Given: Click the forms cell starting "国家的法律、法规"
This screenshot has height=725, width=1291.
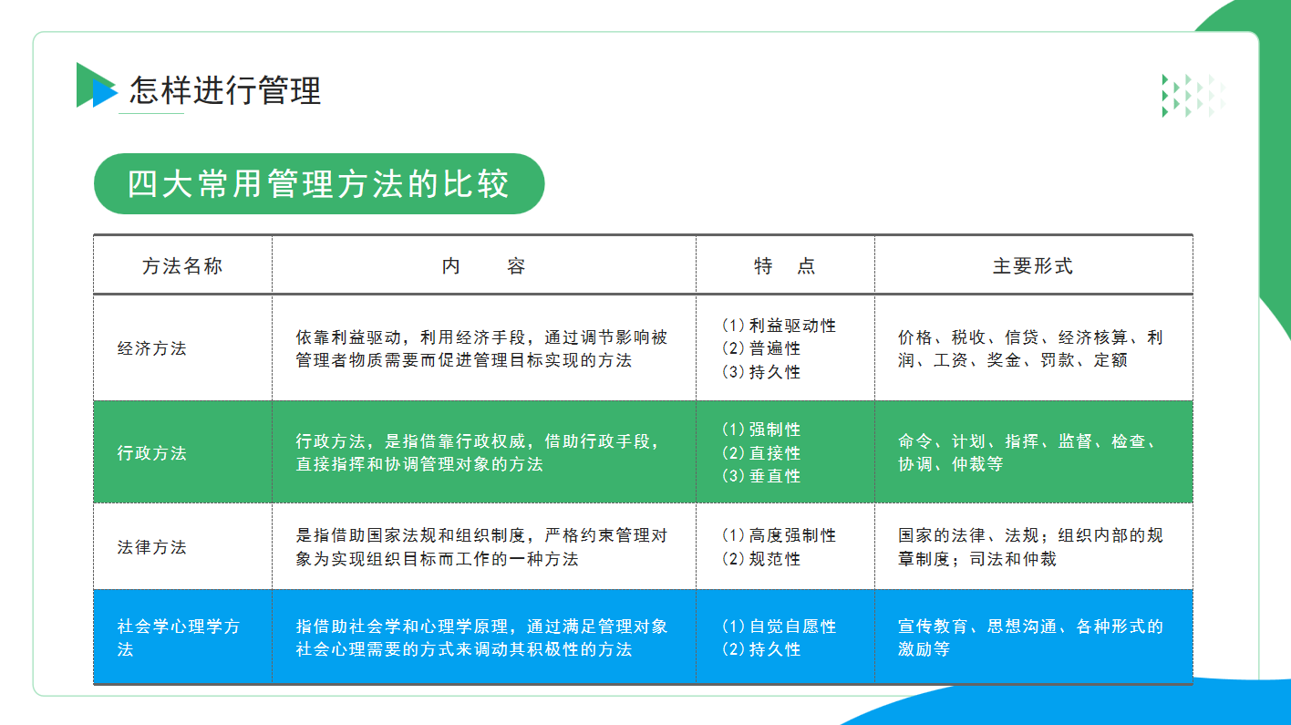Looking at the screenshot, I should pos(1030,547).
